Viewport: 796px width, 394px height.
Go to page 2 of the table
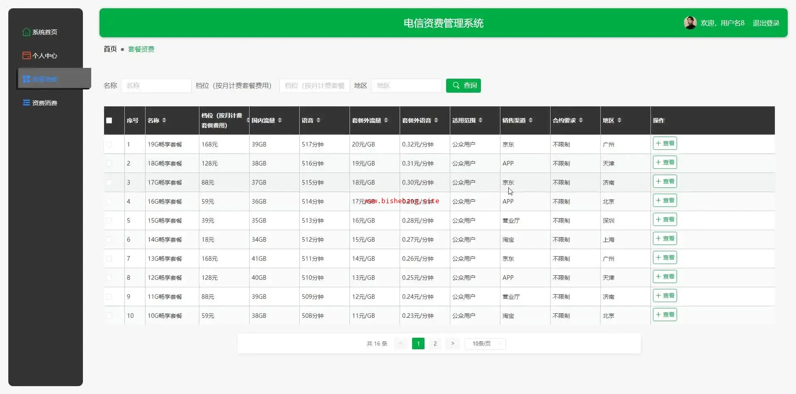435,344
